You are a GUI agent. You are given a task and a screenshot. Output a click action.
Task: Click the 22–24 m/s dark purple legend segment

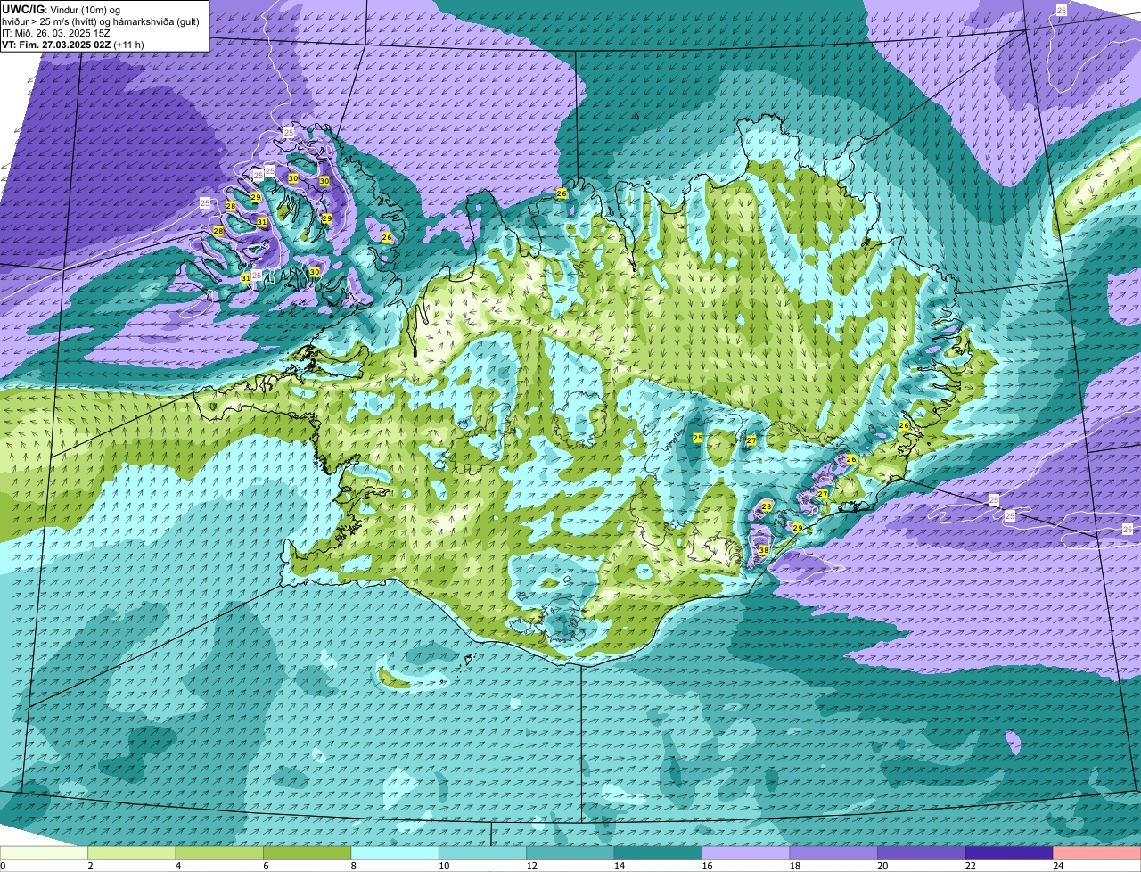coord(1009,852)
